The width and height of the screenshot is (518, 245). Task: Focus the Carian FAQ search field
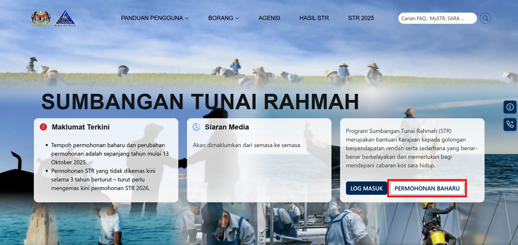(x=437, y=18)
